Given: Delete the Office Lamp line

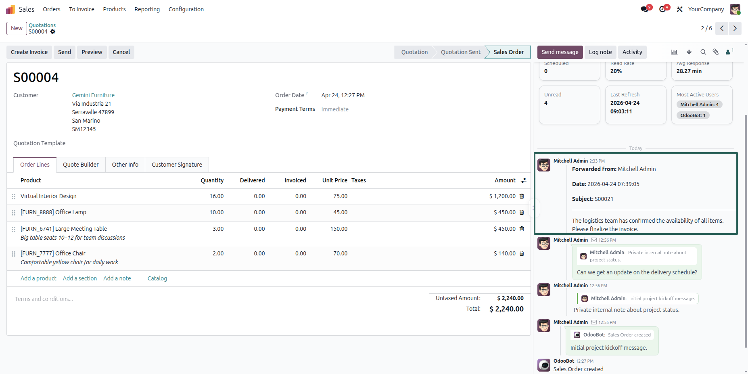Looking at the screenshot, I should coord(522,212).
